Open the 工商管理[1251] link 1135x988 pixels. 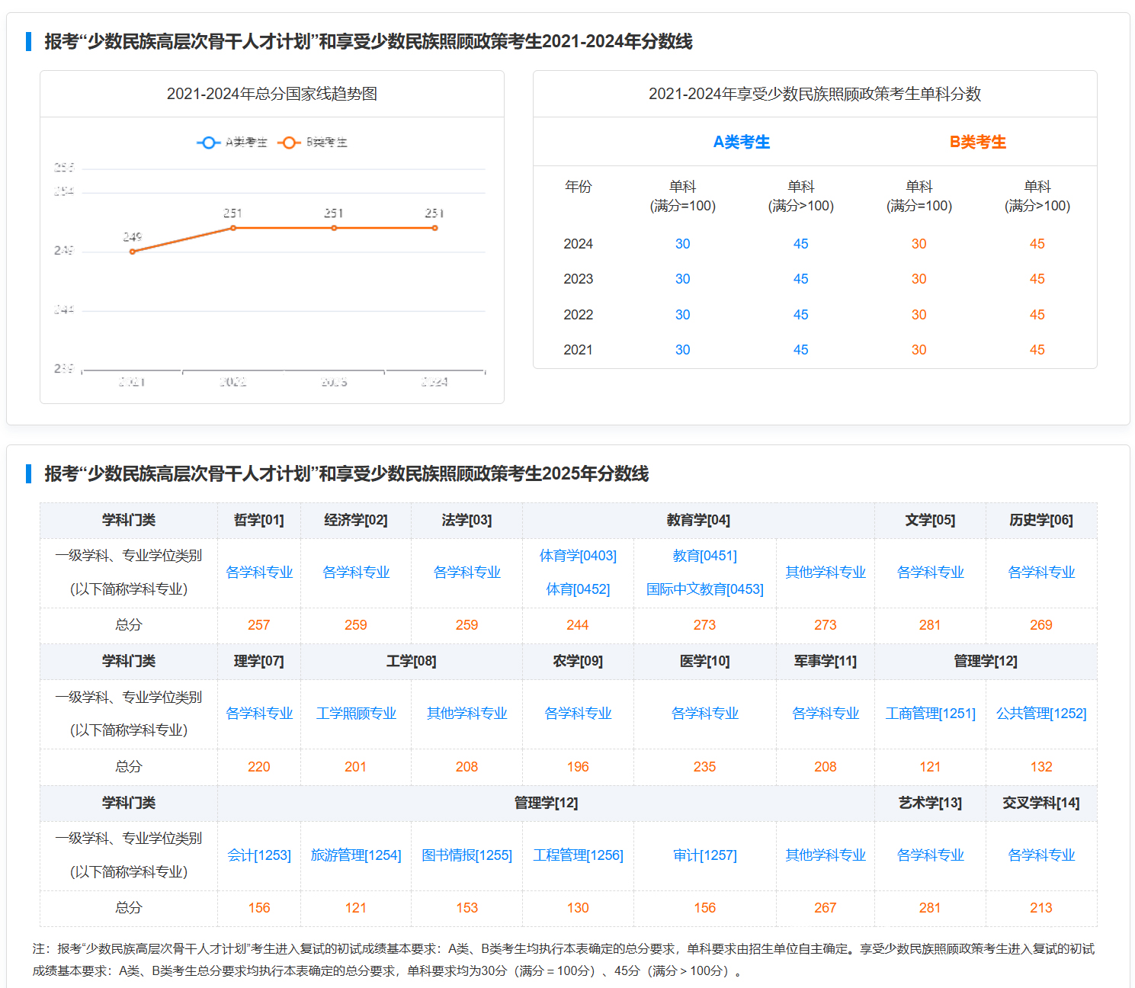pos(930,713)
